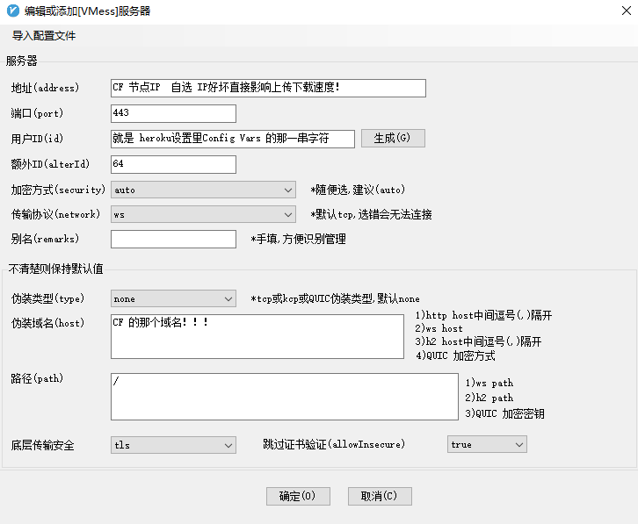This screenshot has height=524, width=638.
Task: Open the 导入配置文件 menu
Action: (x=44, y=36)
